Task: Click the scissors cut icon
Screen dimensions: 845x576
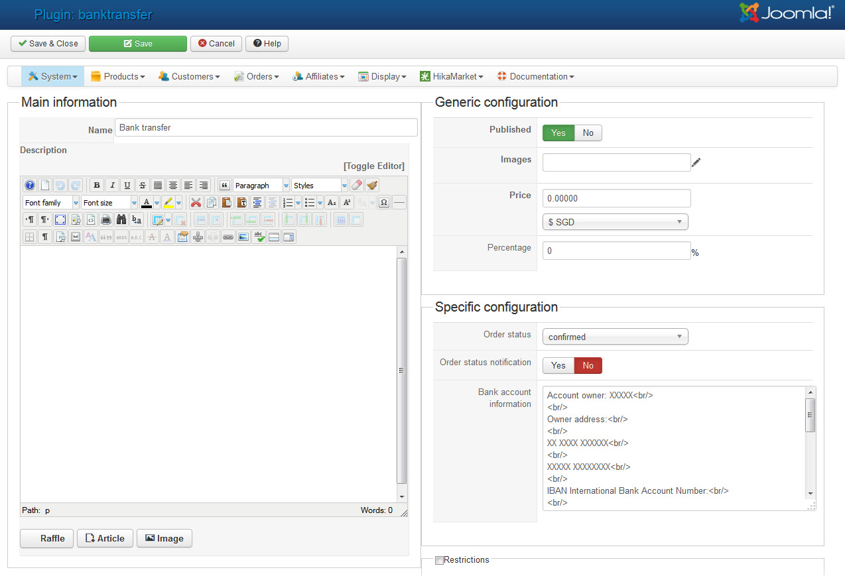Action: (x=196, y=203)
